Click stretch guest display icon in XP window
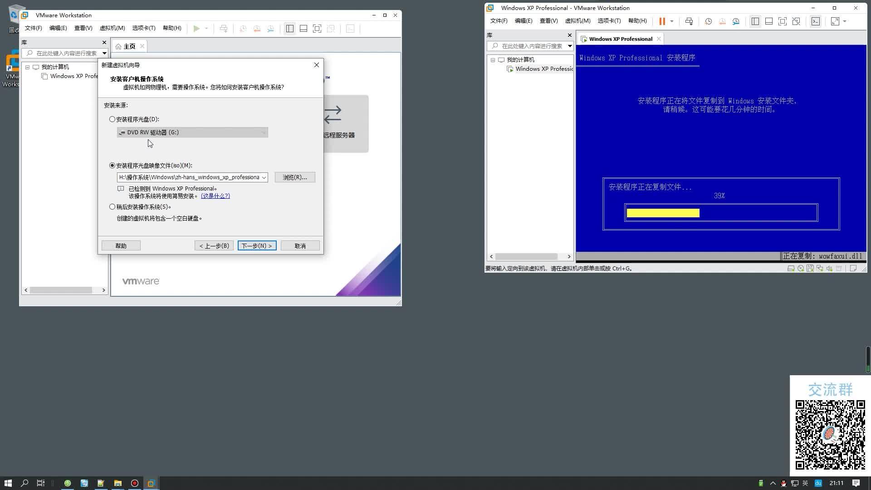Screen dimensions: 871x490 (x=835, y=21)
